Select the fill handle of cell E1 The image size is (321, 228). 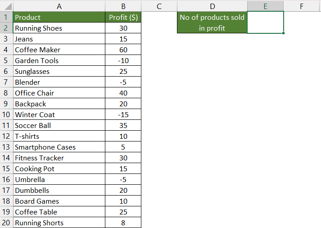[x=283, y=33]
